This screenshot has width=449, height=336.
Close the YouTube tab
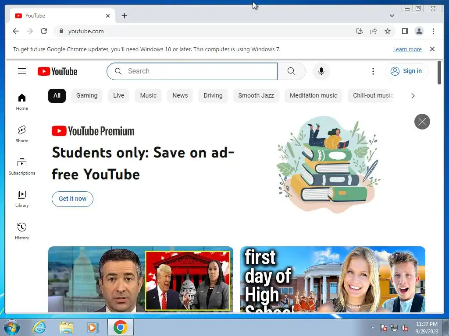click(108, 16)
